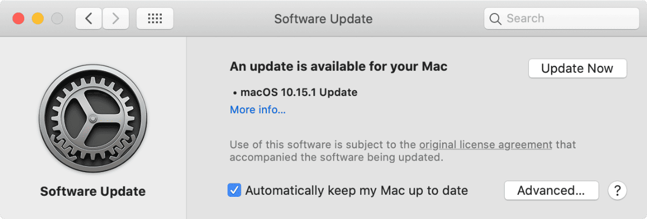647x219 pixels.
Task: Open the original license agreement link
Action: [x=486, y=145]
